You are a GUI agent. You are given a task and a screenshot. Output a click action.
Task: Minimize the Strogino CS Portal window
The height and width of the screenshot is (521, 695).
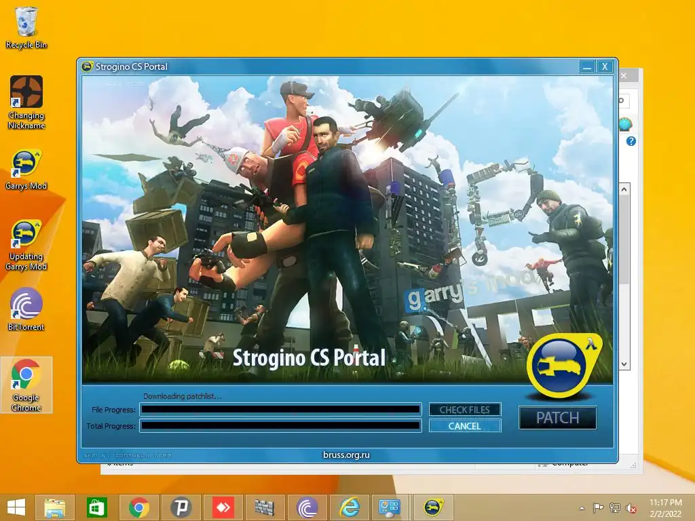pos(587,66)
